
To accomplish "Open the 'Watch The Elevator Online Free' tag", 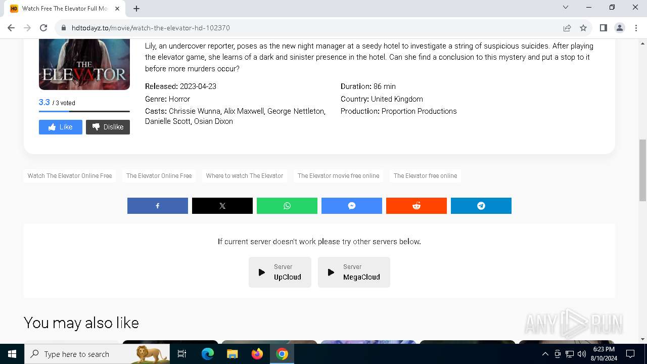I will [x=70, y=176].
